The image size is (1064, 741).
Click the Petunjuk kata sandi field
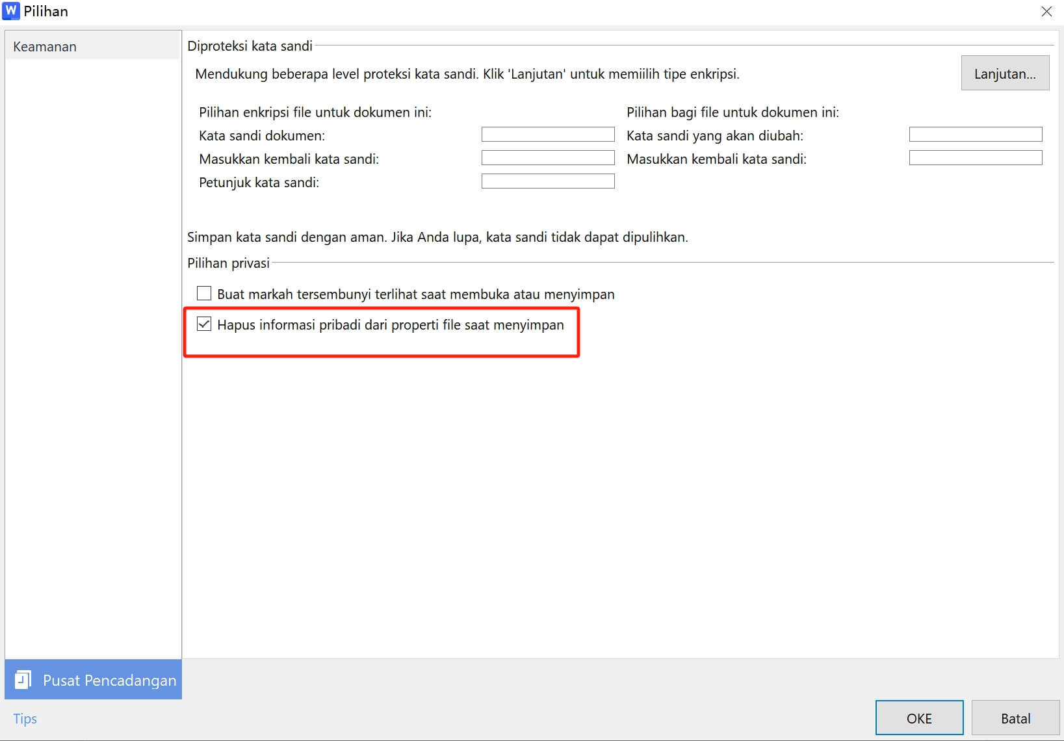pos(547,181)
